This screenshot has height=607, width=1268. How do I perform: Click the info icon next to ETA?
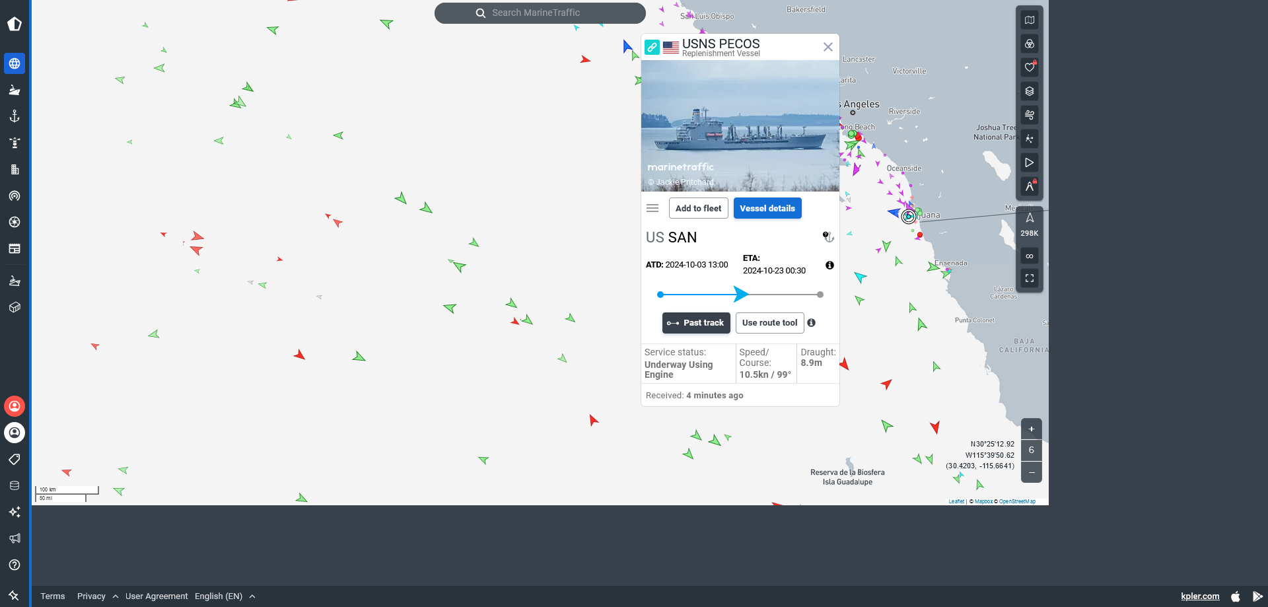pos(829,265)
